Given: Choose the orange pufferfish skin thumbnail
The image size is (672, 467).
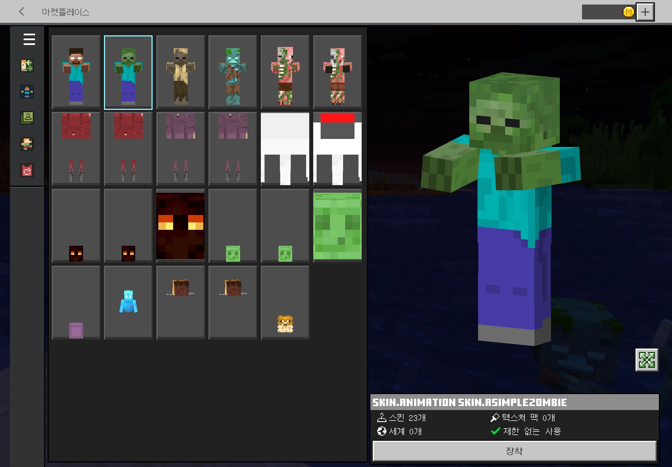Looking at the screenshot, I should click(285, 303).
